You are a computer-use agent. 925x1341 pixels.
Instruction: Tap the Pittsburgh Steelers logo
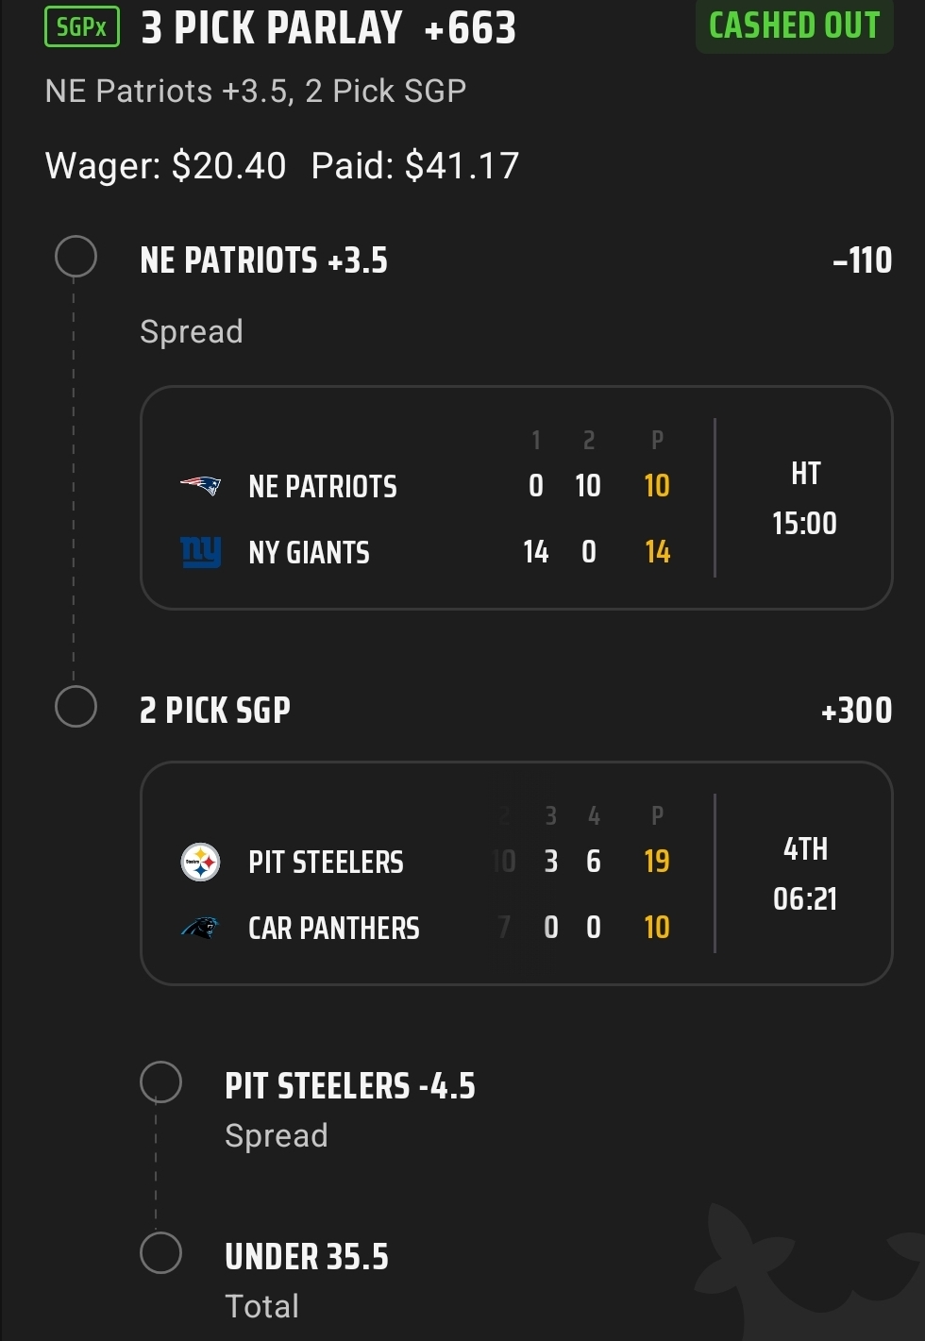tap(200, 862)
